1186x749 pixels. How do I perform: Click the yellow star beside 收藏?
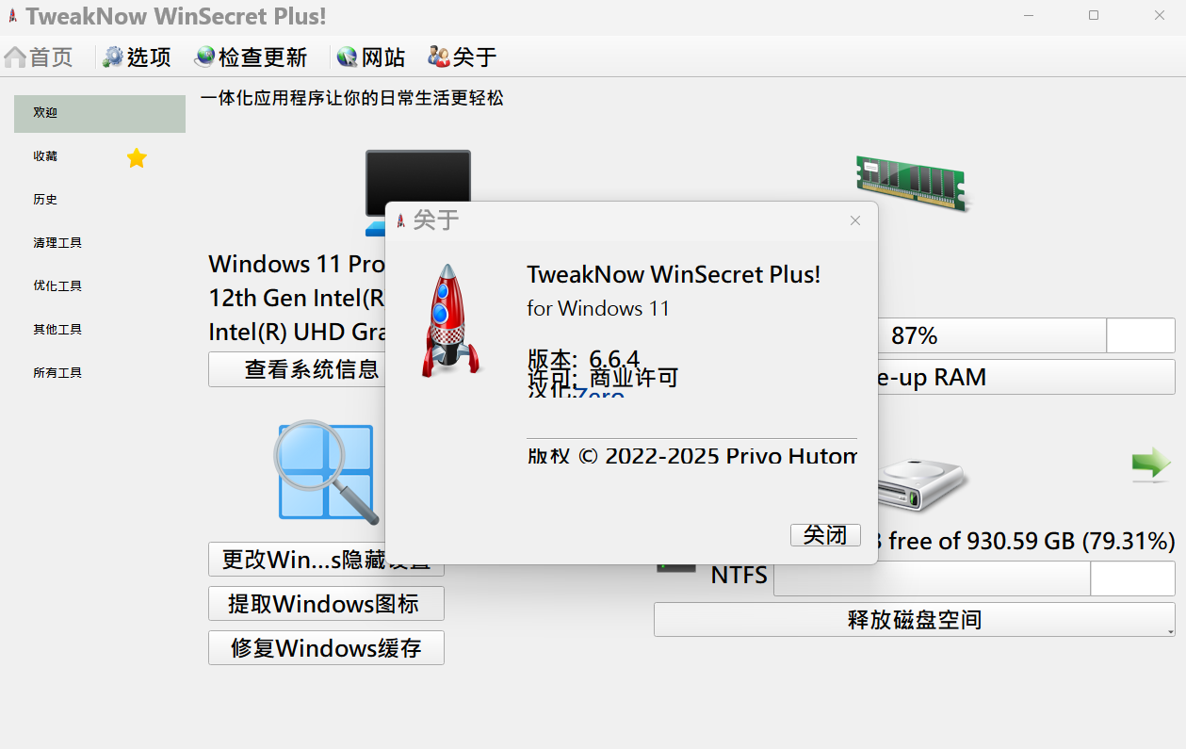tap(137, 157)
